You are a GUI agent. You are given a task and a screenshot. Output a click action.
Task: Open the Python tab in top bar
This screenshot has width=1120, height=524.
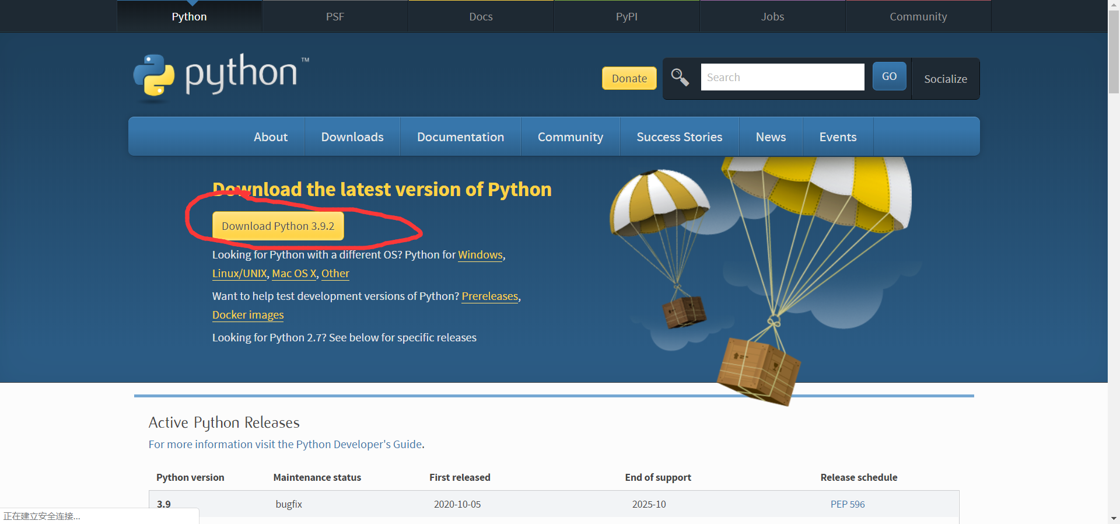point(189,16)
